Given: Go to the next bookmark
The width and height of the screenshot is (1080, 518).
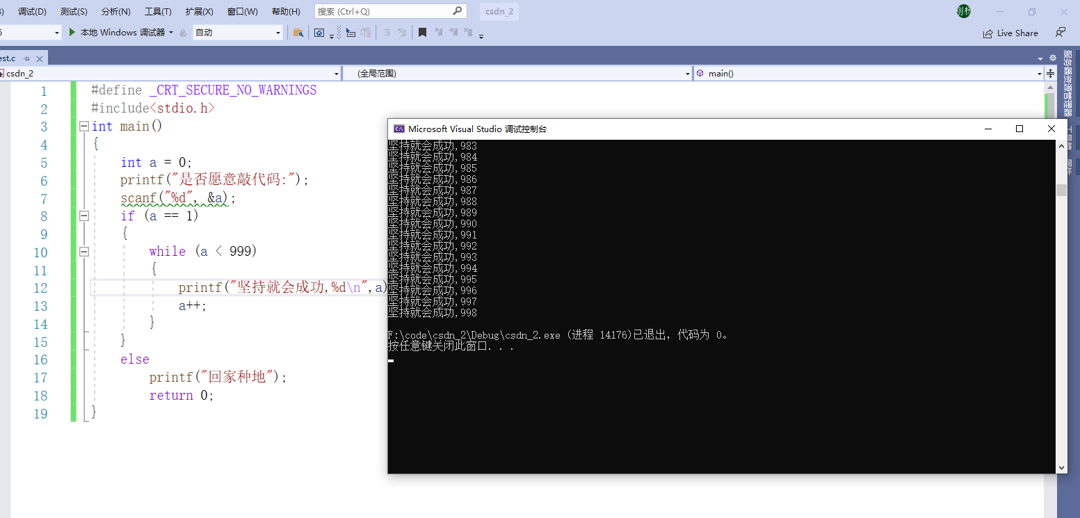Looking at the screenshot, I should click(453, 33).
